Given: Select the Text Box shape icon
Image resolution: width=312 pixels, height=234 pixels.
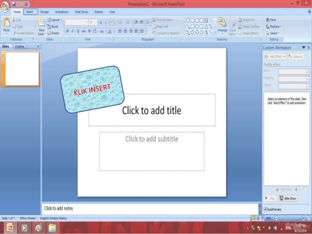Looking at the screenshot, I should point(206,21).
